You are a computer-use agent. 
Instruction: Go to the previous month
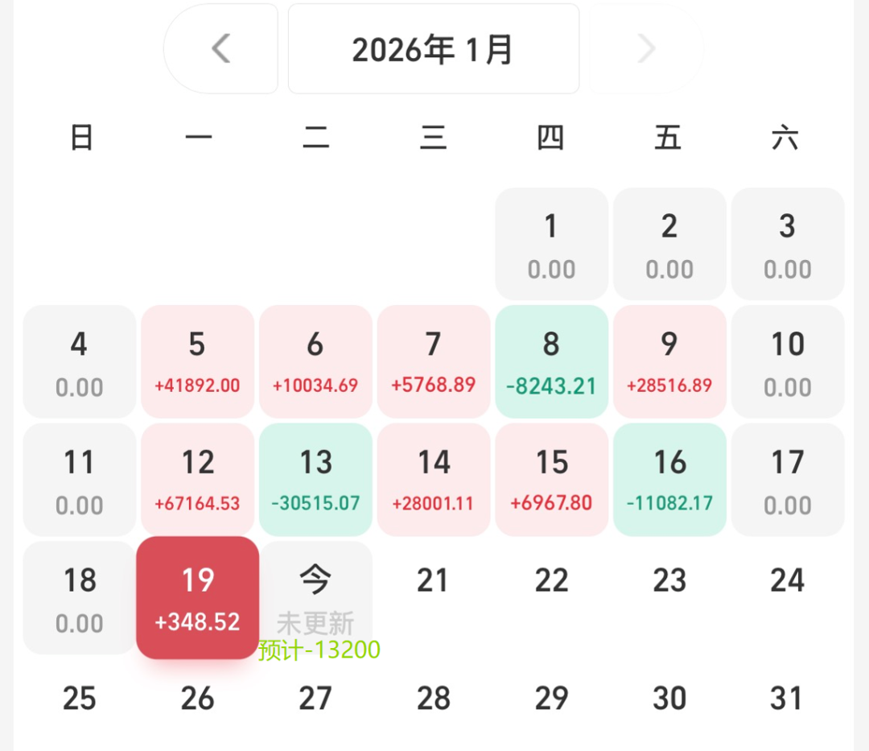(220, 49)
